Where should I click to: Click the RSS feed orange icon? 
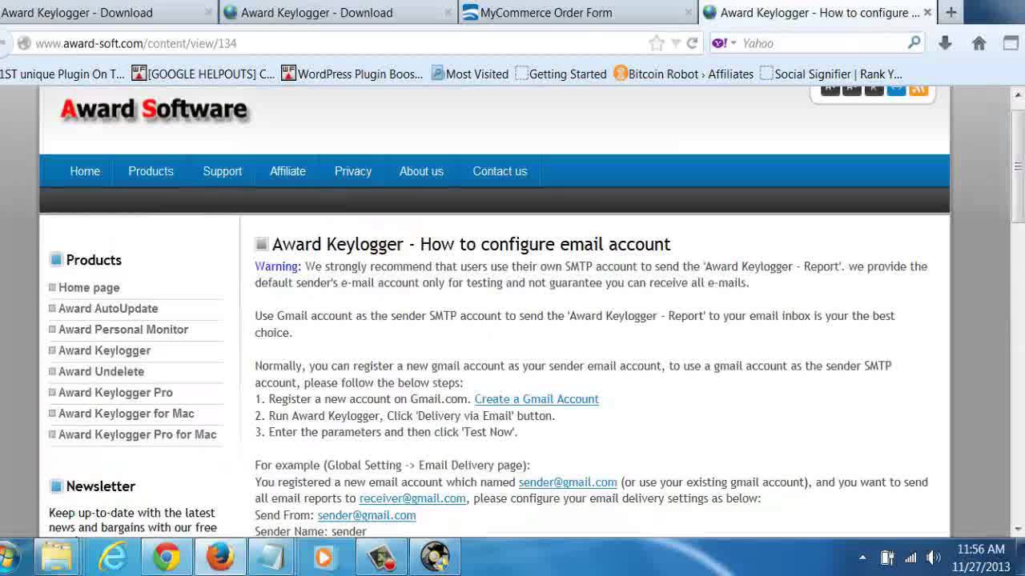tap(918, 89)
